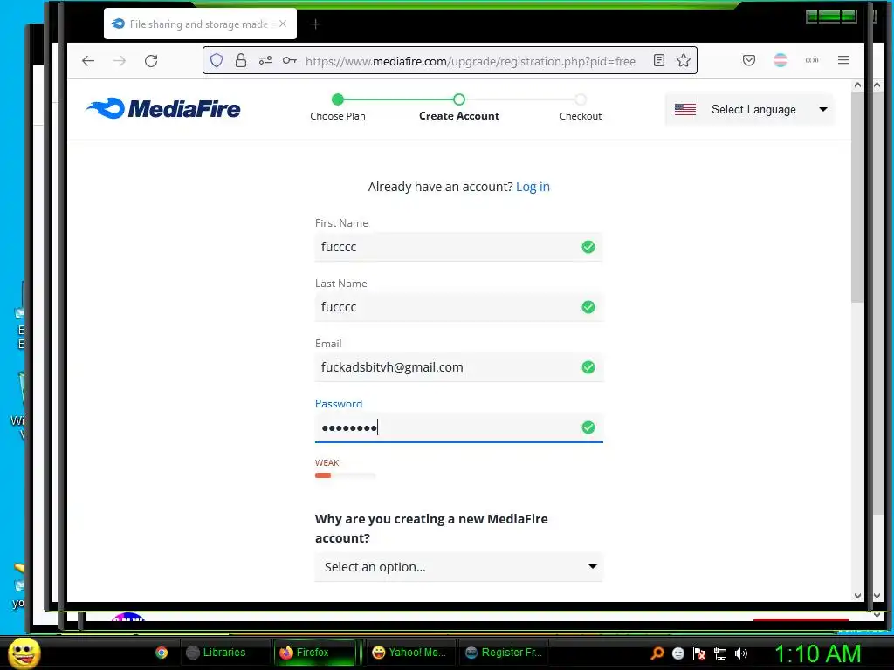Open Libraries from the taskbar

pos(224,653)
